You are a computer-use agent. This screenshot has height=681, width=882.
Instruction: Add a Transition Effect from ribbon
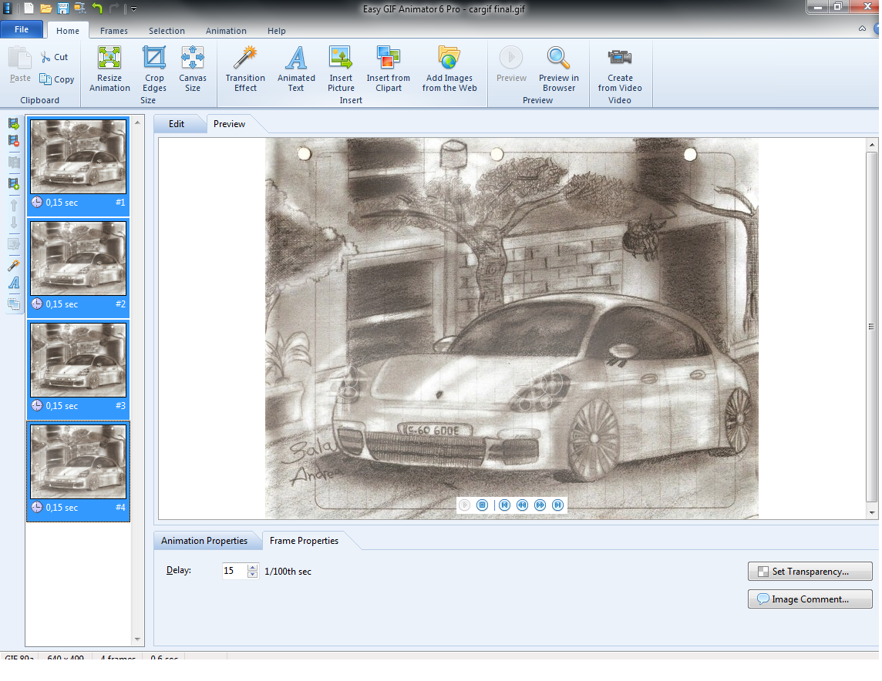(245, 69)
